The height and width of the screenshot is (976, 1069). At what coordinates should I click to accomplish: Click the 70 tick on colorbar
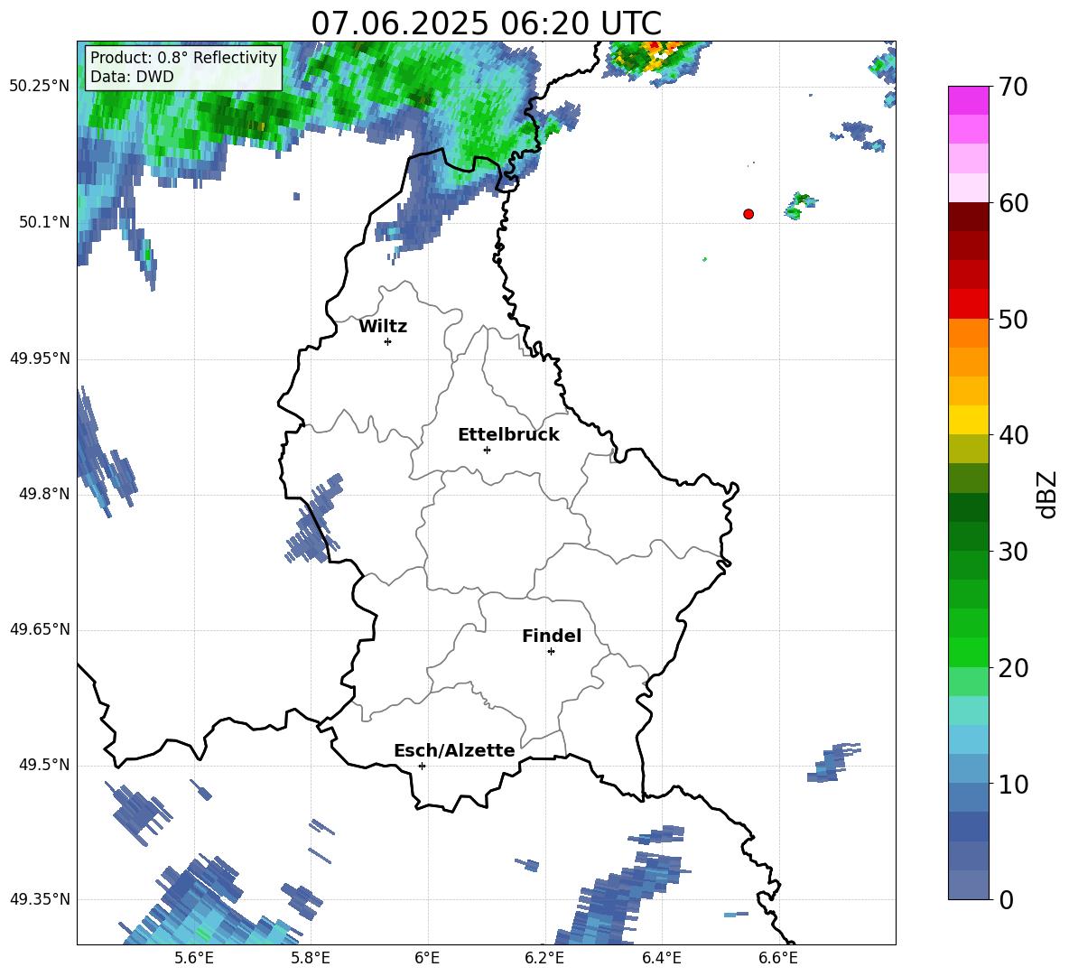pos(1013,87)
